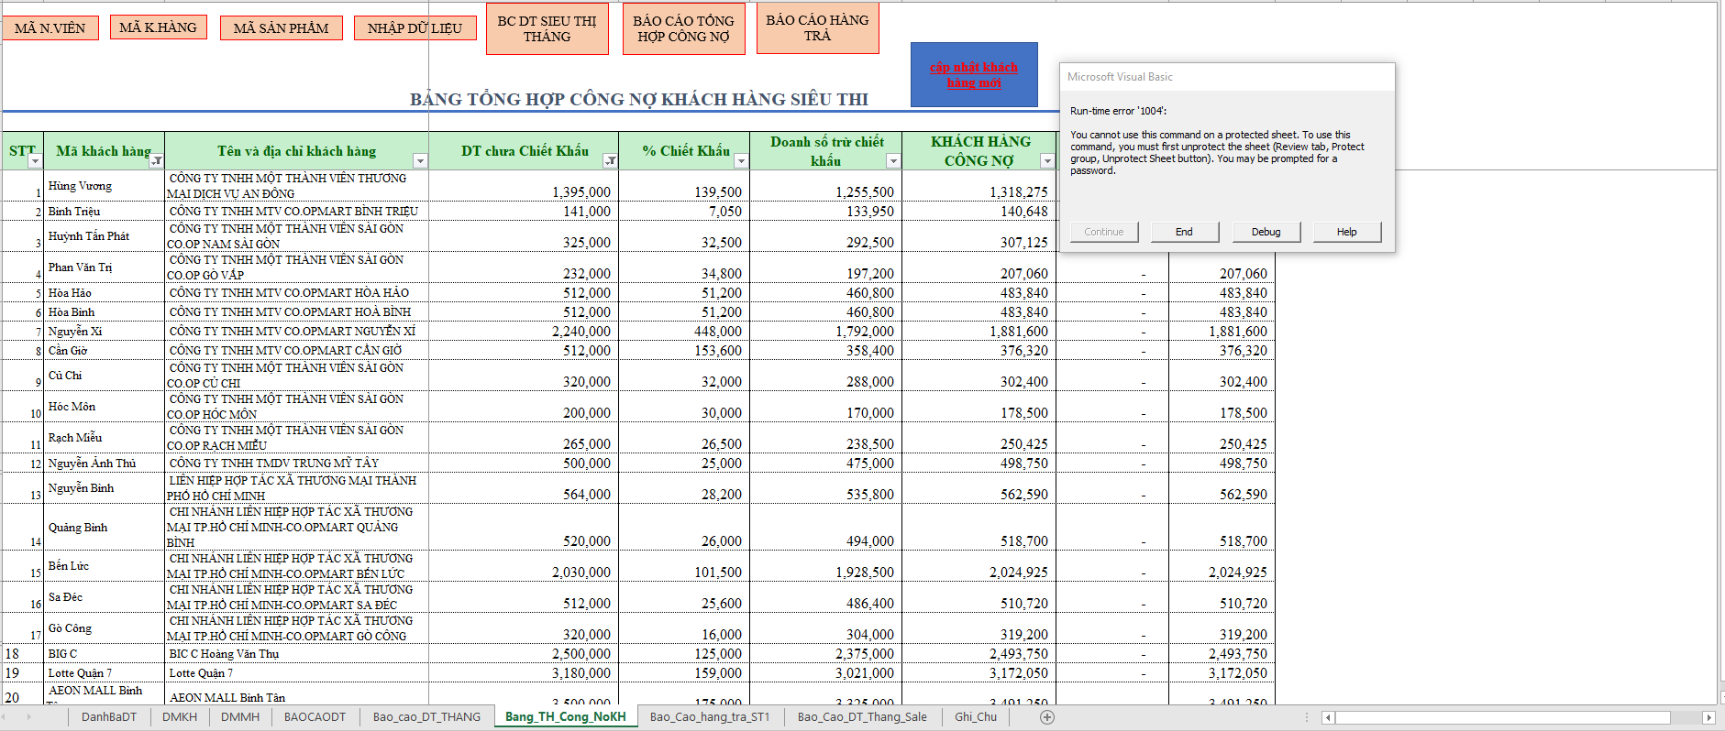Image resolution: width=1725 pixels, height=731 pixels.
Task: Switch to the Bao_Cao_hang_tra_ST1 sheet tab
Action: [x=710, y=716]
